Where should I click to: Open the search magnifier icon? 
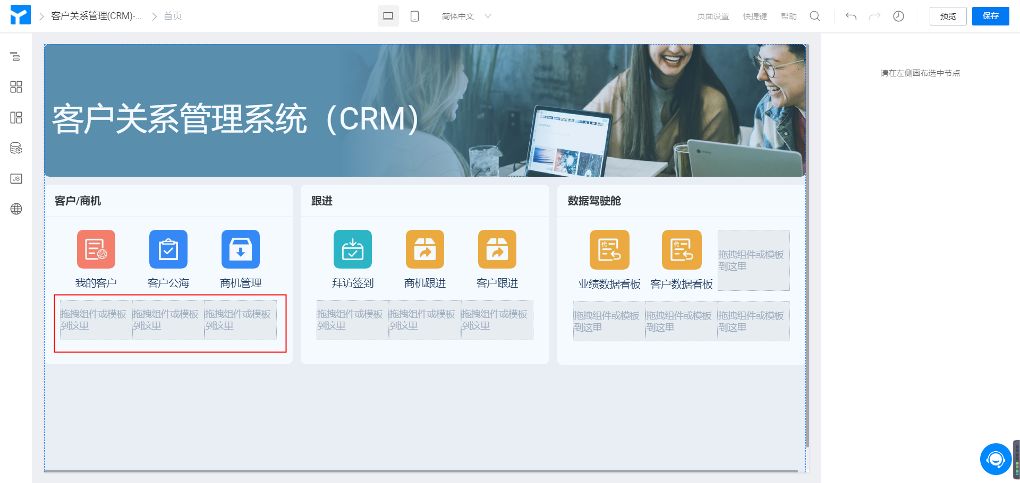[815, 16]
